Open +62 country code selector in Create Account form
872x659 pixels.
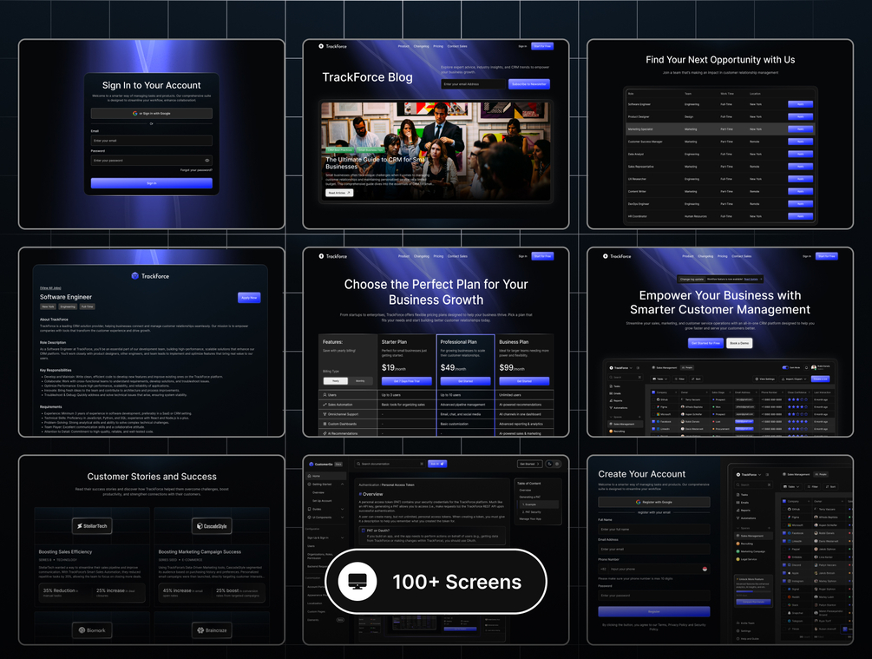[603, 569]
